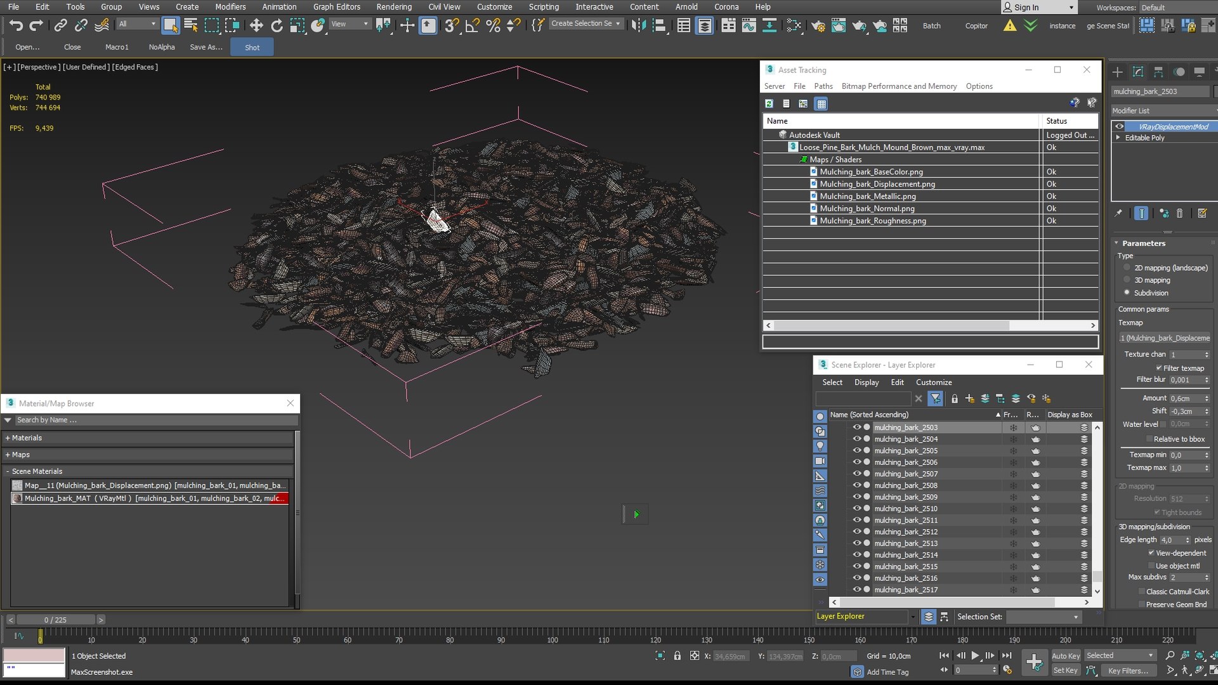Click the Play Animation button
The image size is (1218, 685).
[x=975, y=655]
